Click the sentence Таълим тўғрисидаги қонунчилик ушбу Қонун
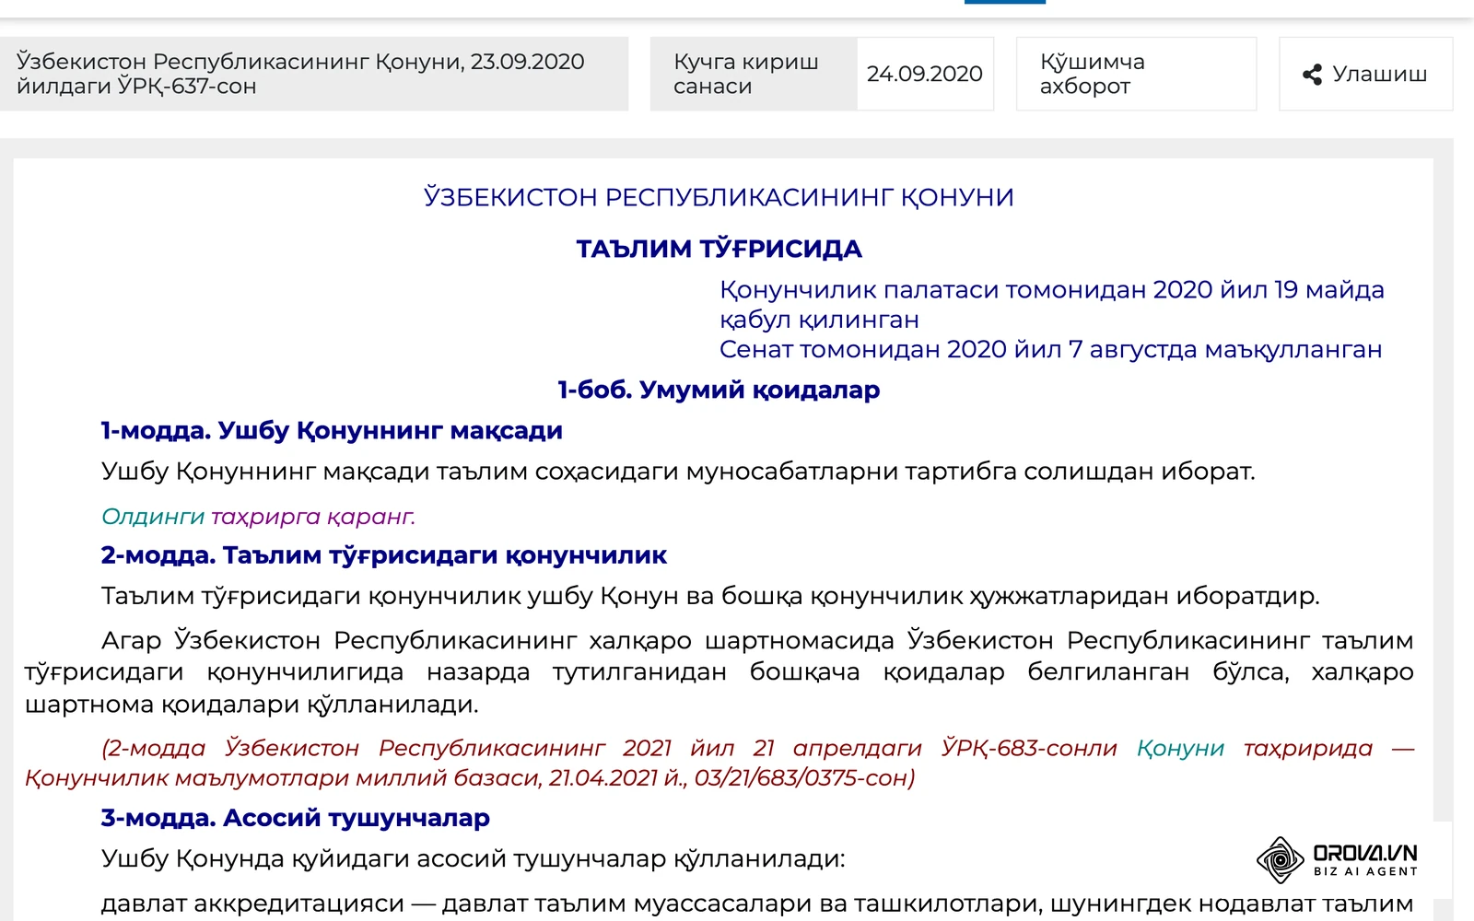Viewport: 1474px width, 921px height. (710, 596)
